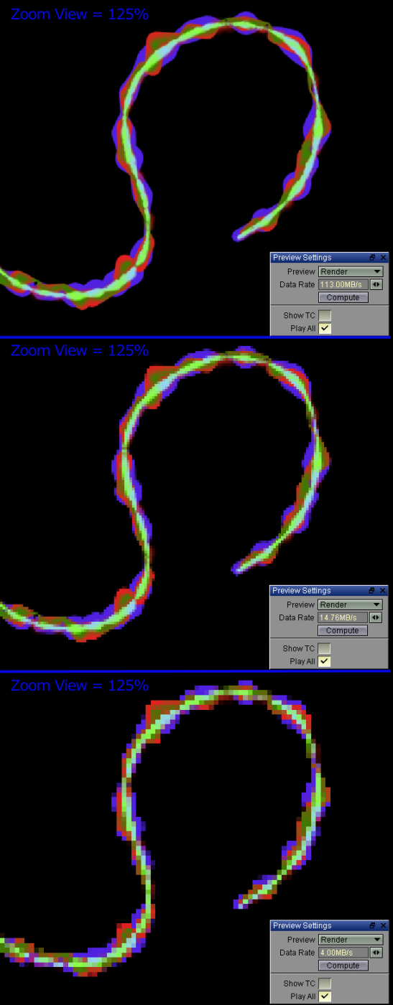Click the arrow stepper beside 113.00MB/s data rate
Screen dimensions: 393x1005
(x=376, y=285)
